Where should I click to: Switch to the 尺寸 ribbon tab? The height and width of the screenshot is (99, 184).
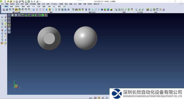34,7
